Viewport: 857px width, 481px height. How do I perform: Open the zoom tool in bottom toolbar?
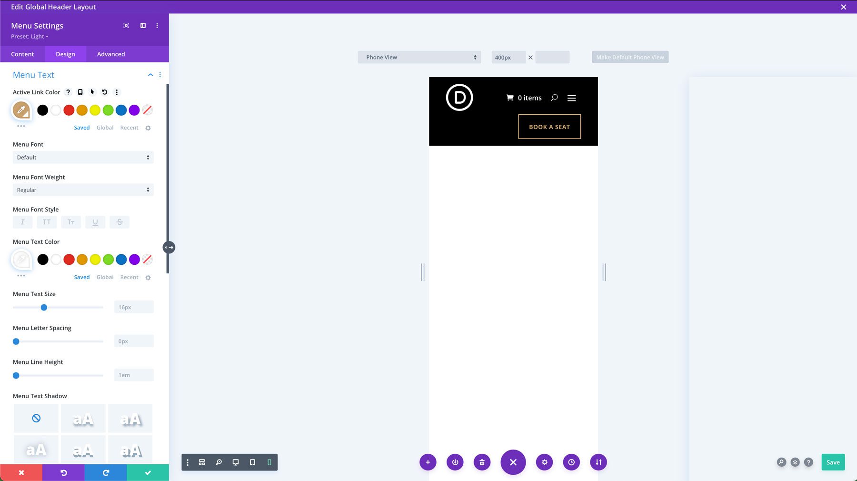click(219, 462)
